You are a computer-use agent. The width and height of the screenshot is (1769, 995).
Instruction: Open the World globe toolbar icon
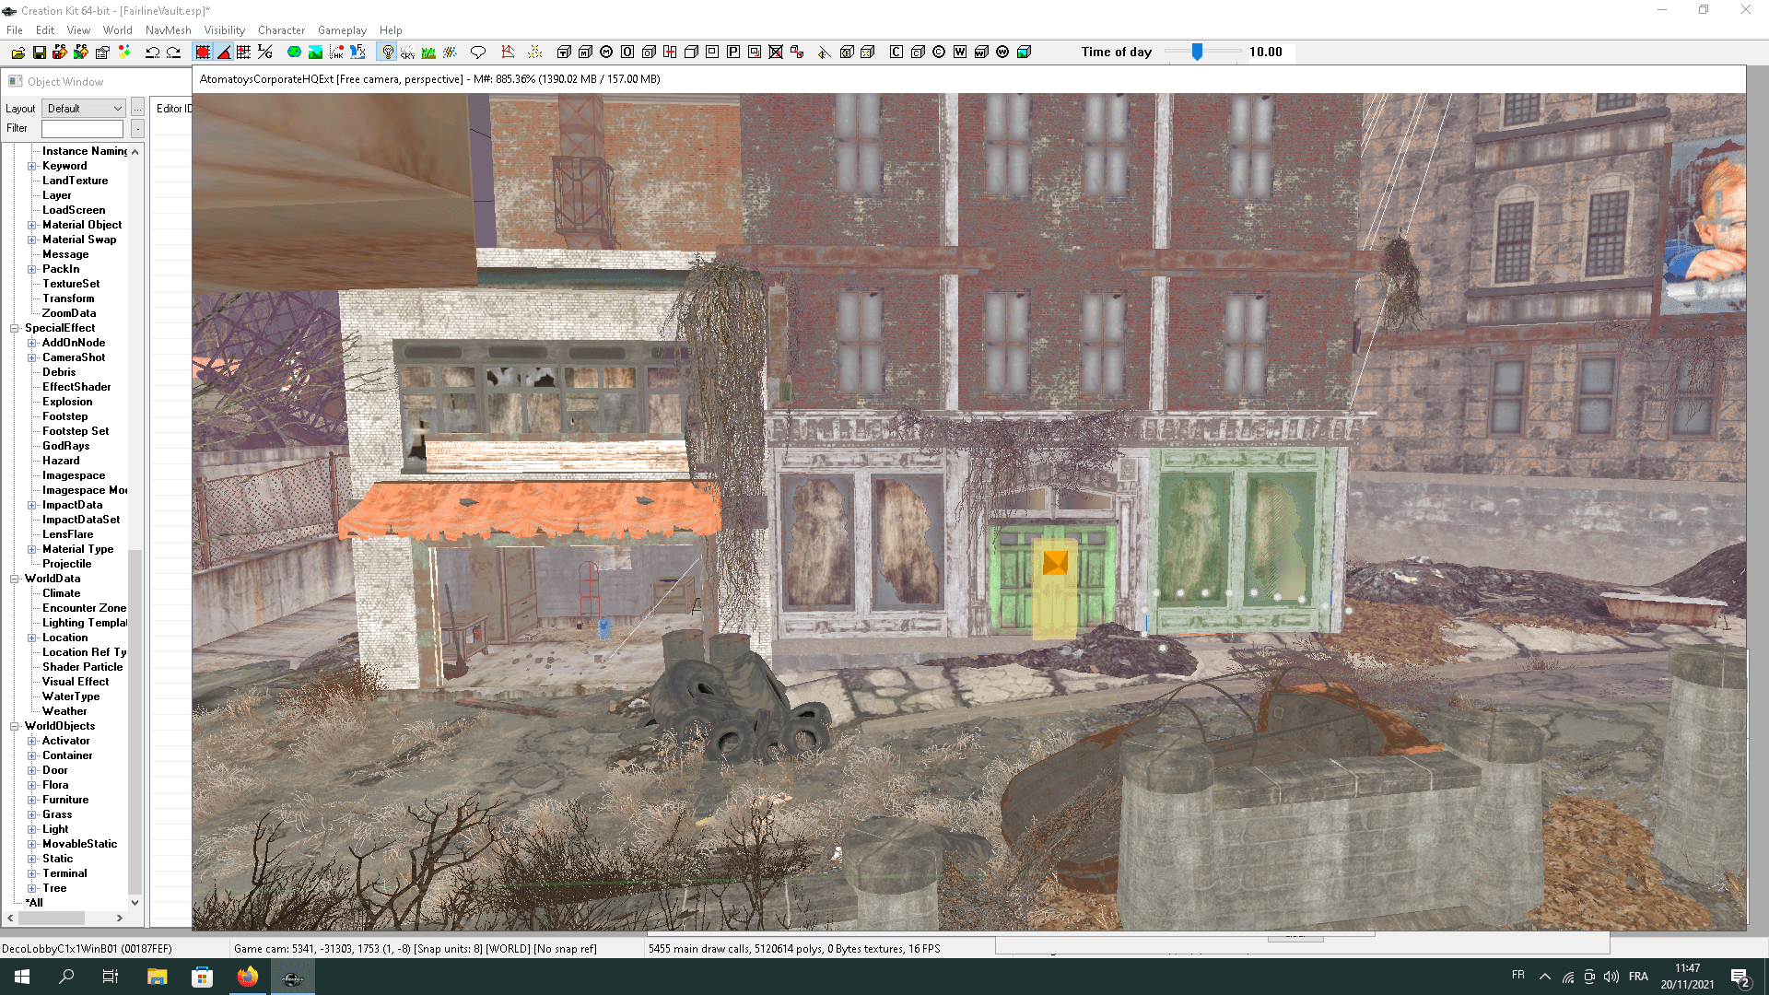(294, 53)
